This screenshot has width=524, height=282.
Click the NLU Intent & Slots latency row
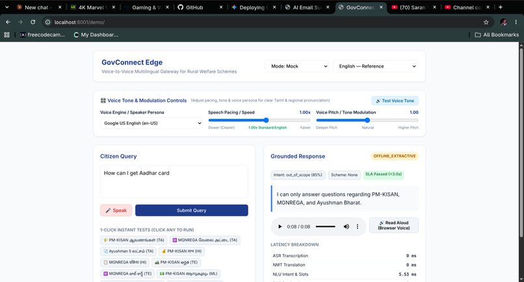point(344,274)
